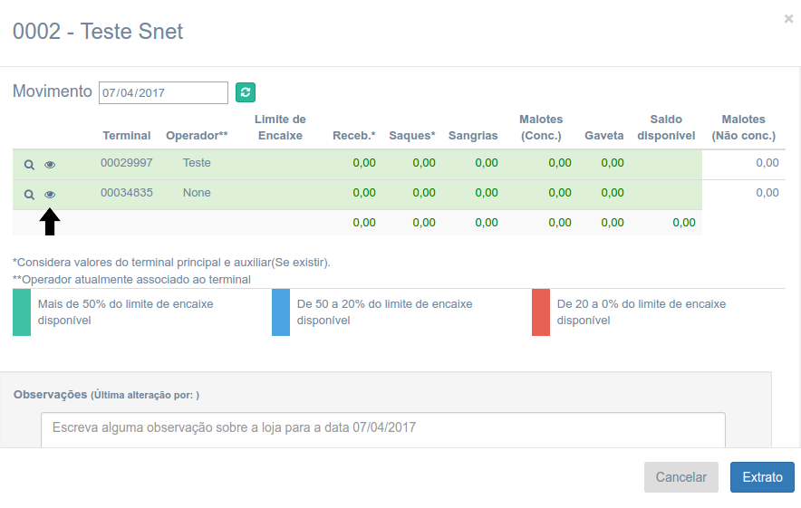
Task: Select terminal number 00034835
Action: tap(127, 193)
